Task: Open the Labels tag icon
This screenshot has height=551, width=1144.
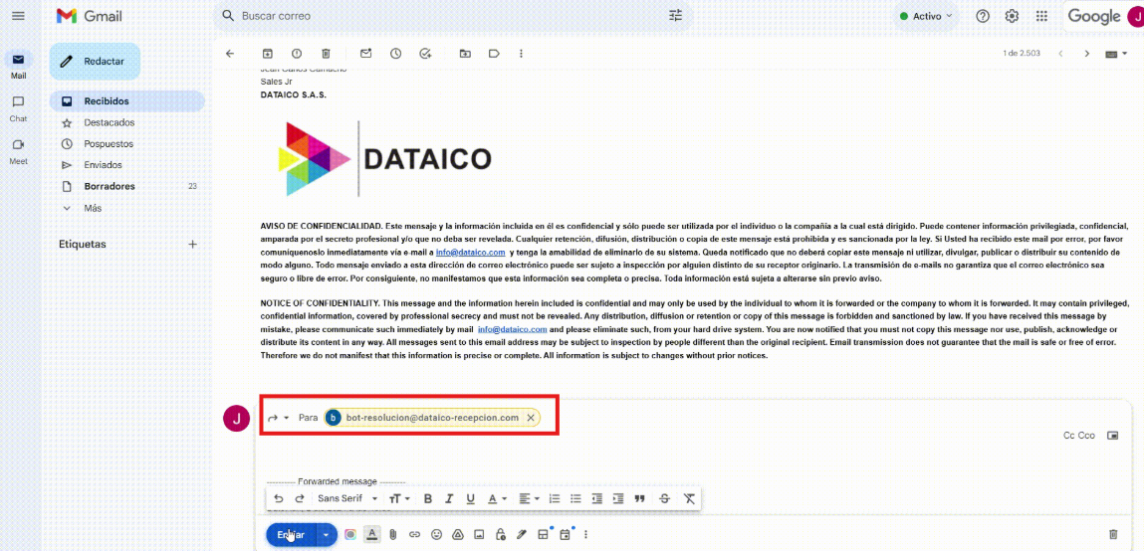Action: coord(494,53)
